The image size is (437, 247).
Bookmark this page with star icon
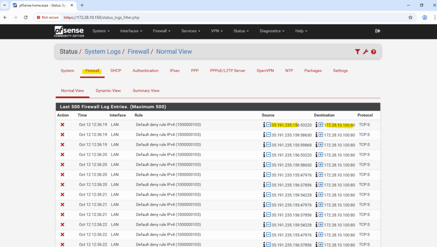pos(411,18)
